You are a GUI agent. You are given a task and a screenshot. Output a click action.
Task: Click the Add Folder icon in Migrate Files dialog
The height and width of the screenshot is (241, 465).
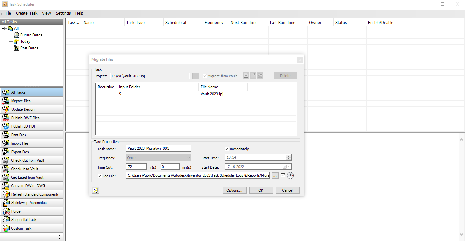(x=253, y=75)
